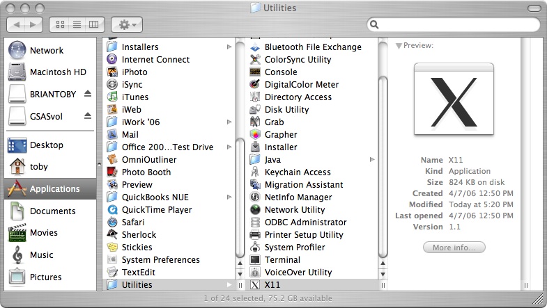
Task: Select the QuickTime Player icon
Action: click(112, 209)
